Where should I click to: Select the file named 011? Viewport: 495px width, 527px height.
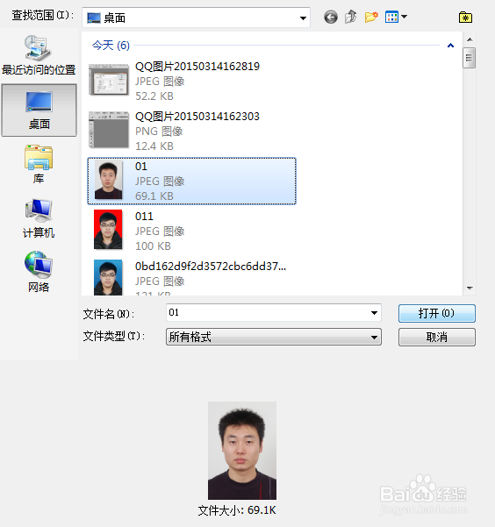point(192,231)
